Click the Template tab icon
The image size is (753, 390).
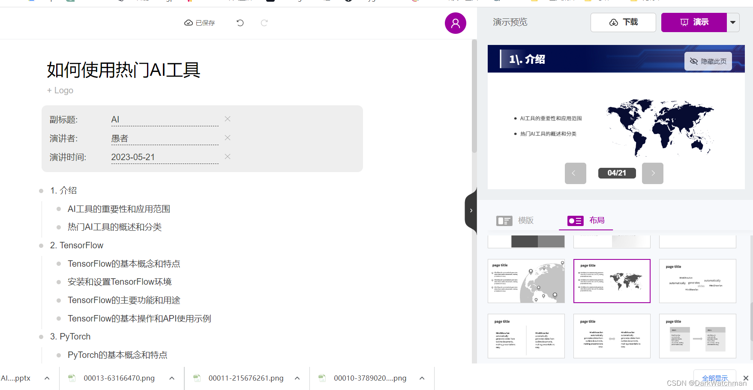tap(504, 221)
